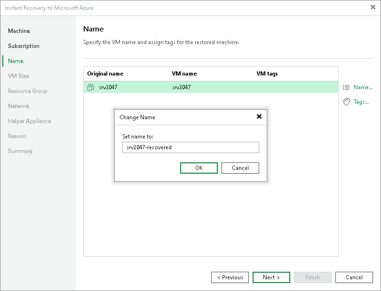
Task: Cancel the Change Name dialog
Action: (x=240, y=168)
